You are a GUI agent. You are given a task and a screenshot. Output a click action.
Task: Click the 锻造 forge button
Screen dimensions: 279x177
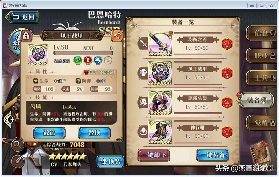49,133
